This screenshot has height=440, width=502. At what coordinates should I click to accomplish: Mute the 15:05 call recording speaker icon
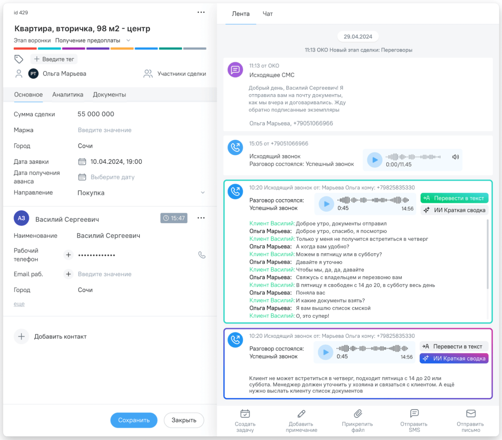tap(455, 157)
